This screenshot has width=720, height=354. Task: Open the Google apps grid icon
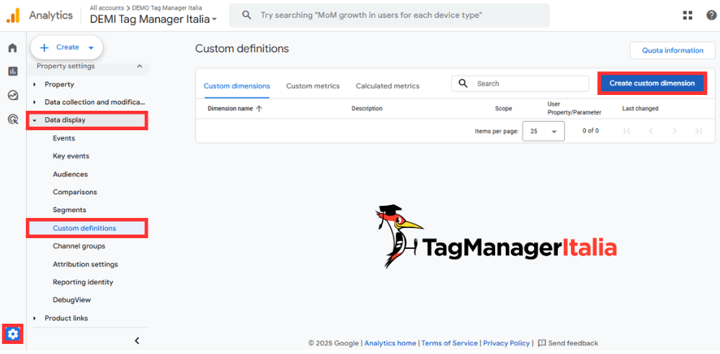688,15
